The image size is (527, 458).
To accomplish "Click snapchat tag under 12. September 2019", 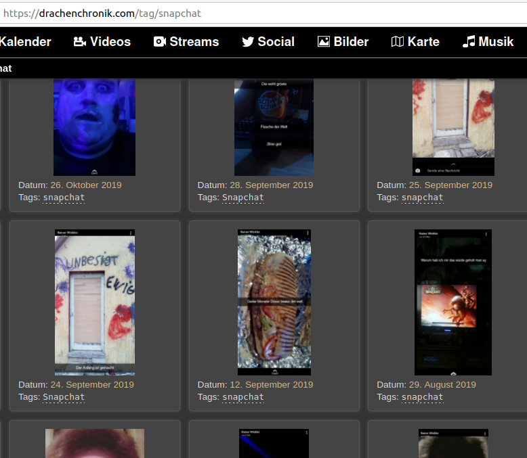I will [243, 397].
